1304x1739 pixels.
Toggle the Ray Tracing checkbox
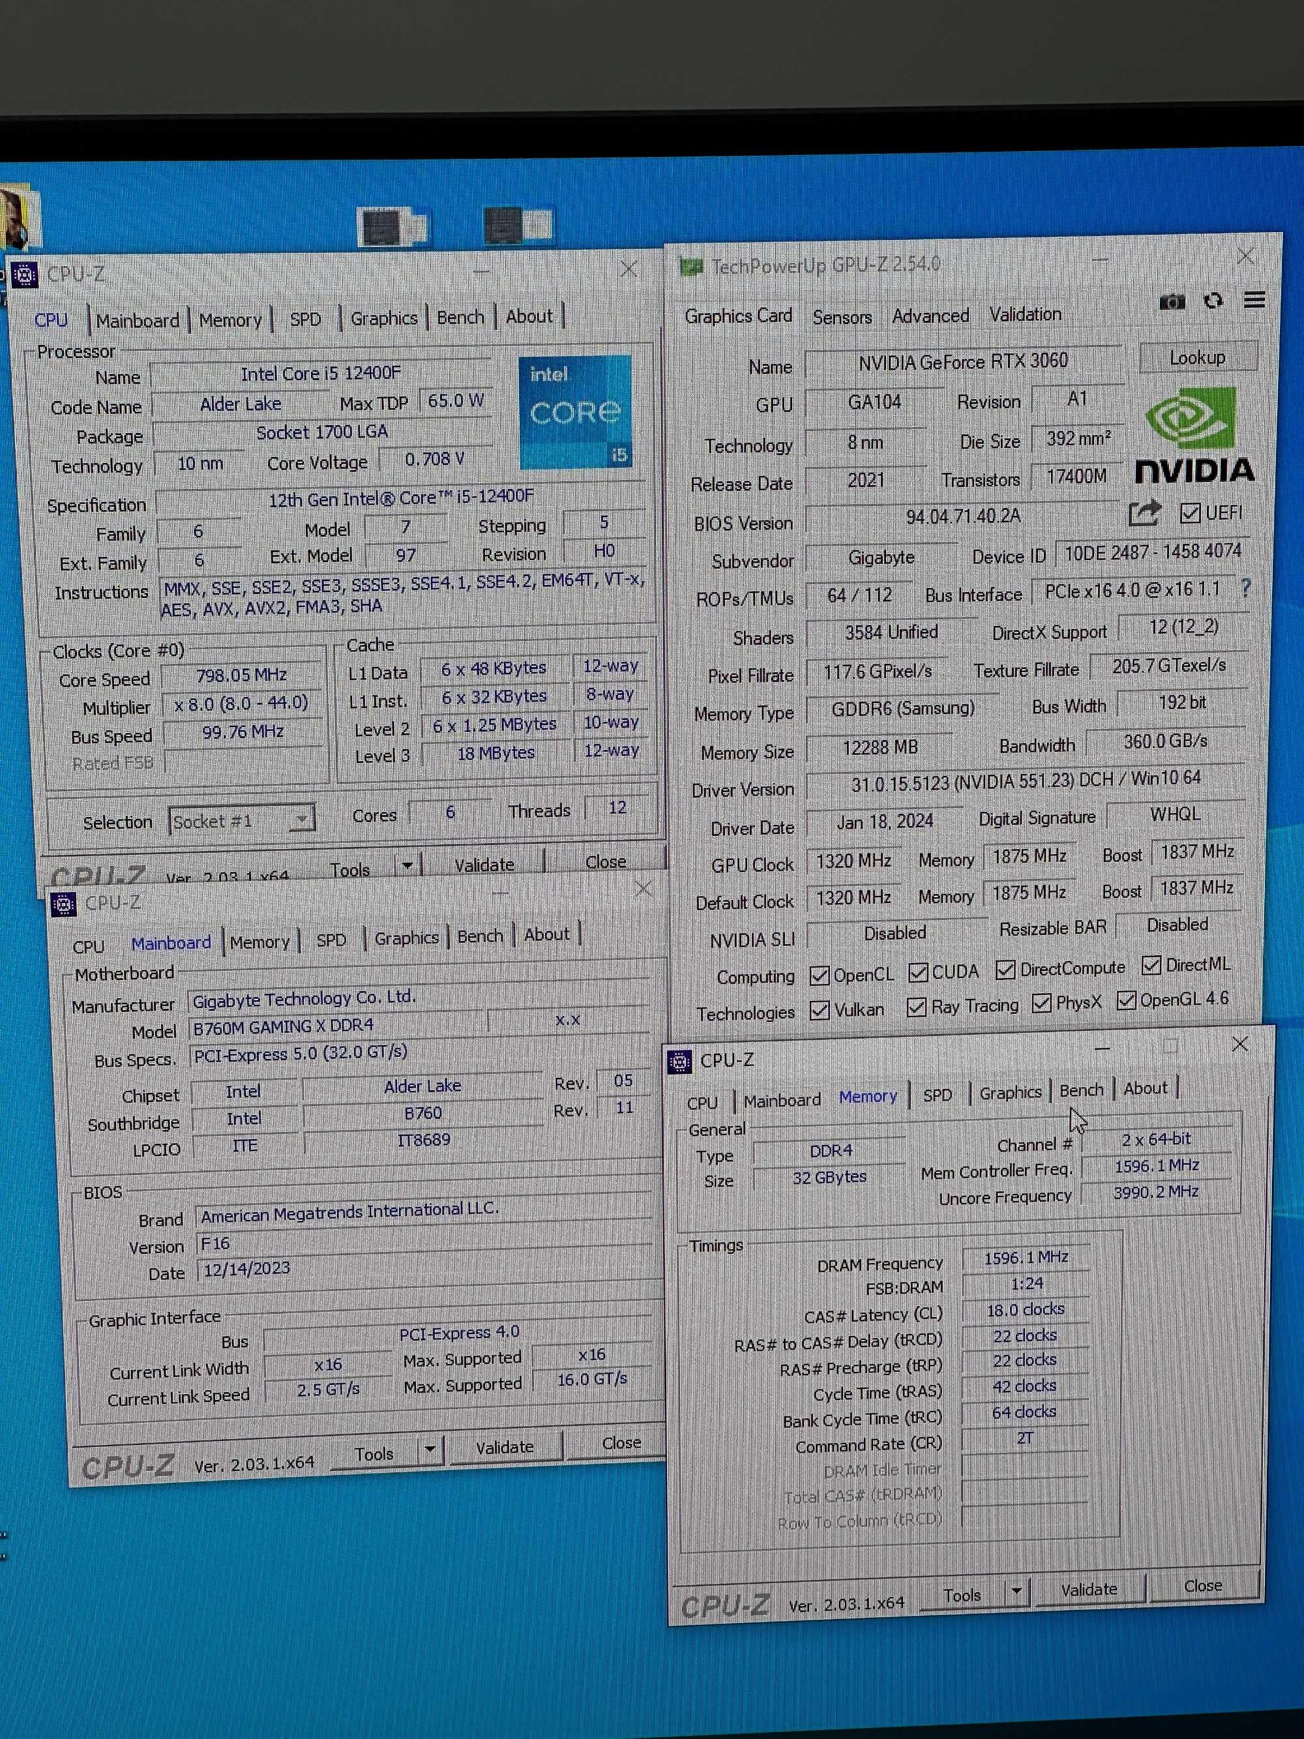[x=915, y=1007]
